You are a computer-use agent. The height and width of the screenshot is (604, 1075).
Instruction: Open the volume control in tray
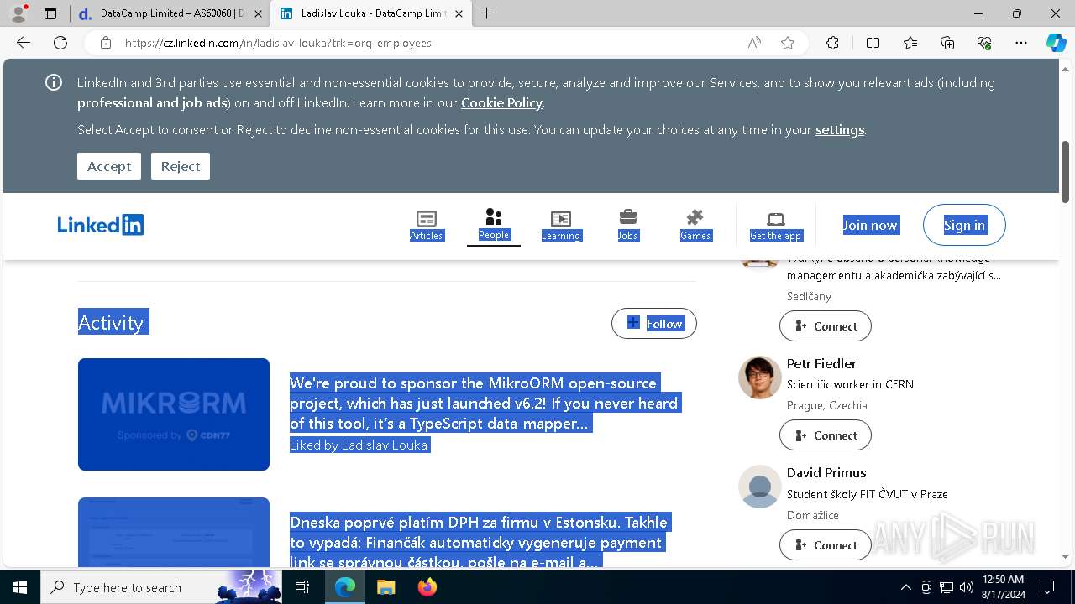pos(966,587)
